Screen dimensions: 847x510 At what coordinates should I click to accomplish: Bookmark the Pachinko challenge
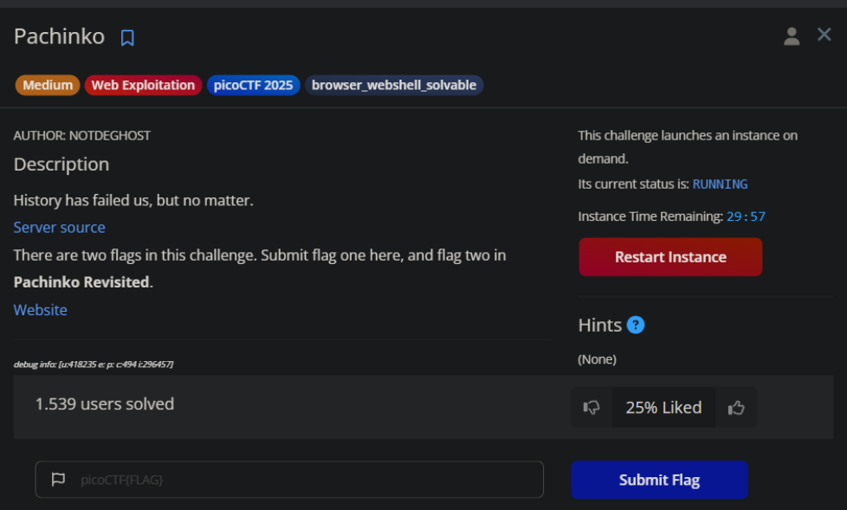(x=127, y=38)
